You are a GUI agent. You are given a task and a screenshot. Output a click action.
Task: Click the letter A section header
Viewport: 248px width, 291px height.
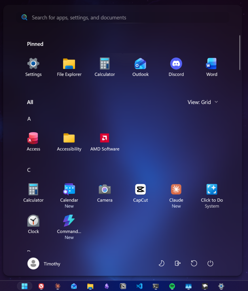29,119
